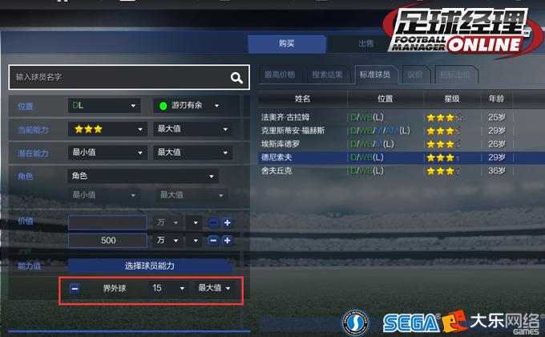Open 最小值 dropdown for potential ability
This screenshot has height=337, width=545.
(x=107, y=152)
